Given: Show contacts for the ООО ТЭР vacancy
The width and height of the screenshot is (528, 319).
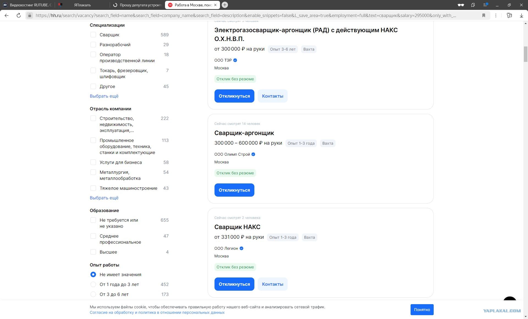Looking at the screenshot, I should click(273, 96).
